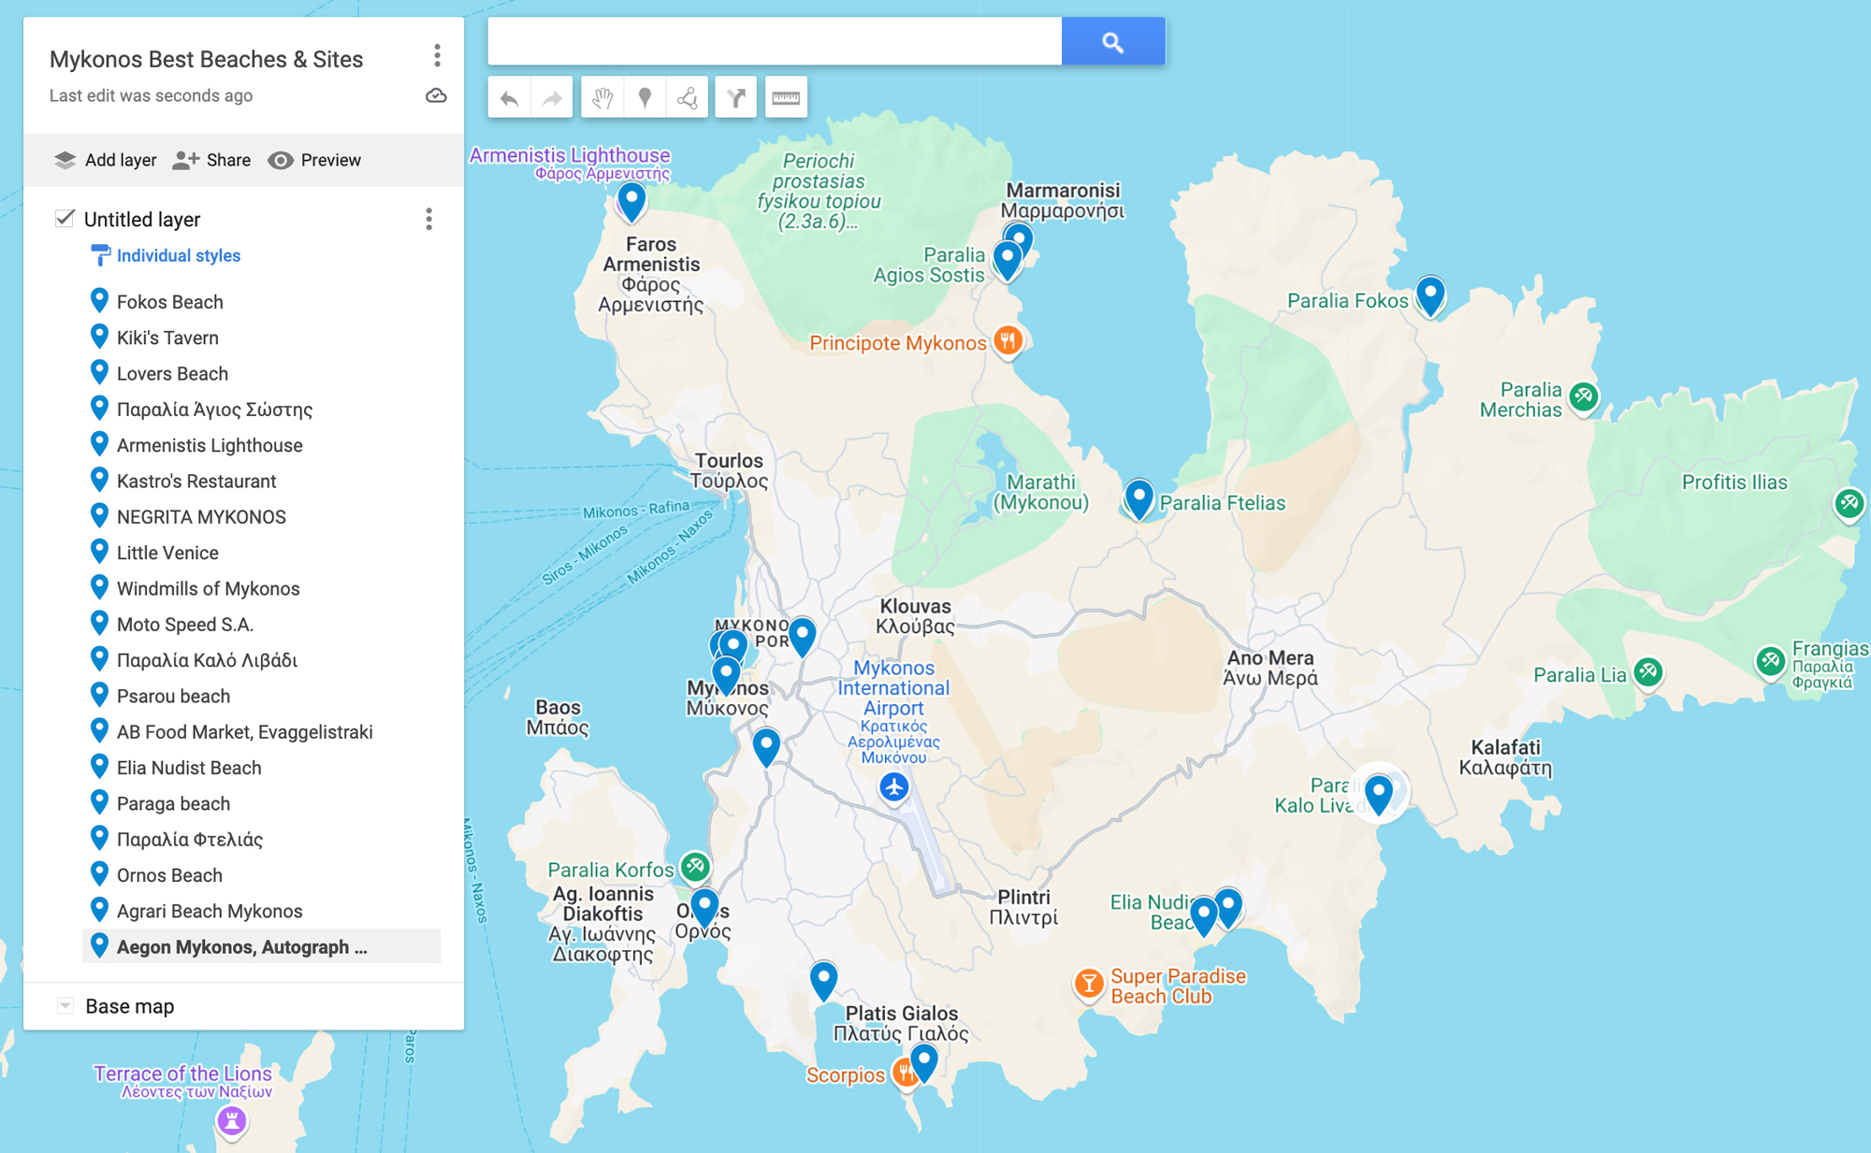
Task: Expand the Base map section
Action: (65, 1006)
